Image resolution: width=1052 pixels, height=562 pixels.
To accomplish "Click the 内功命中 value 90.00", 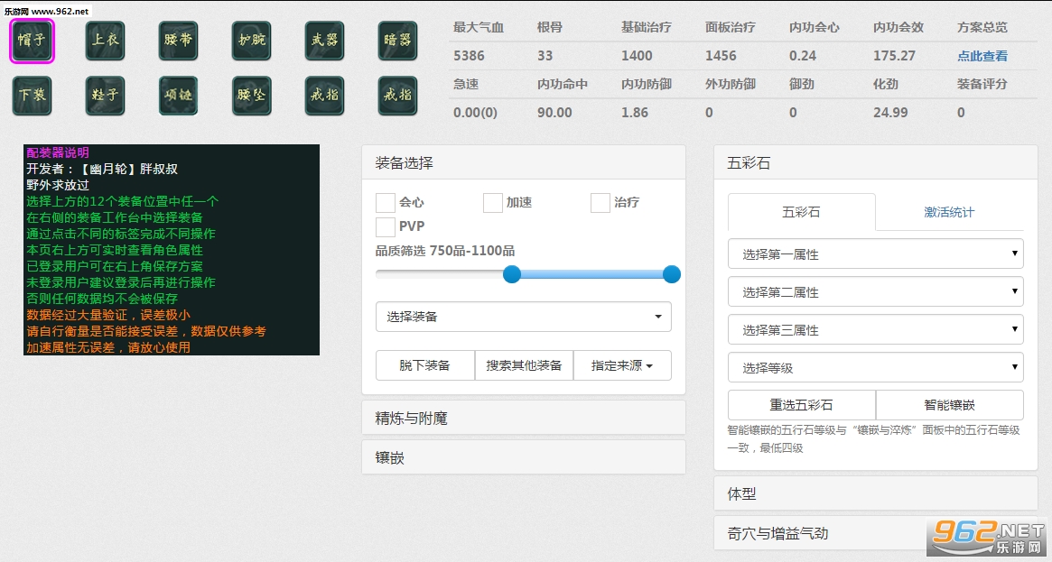I will [554, 113].
